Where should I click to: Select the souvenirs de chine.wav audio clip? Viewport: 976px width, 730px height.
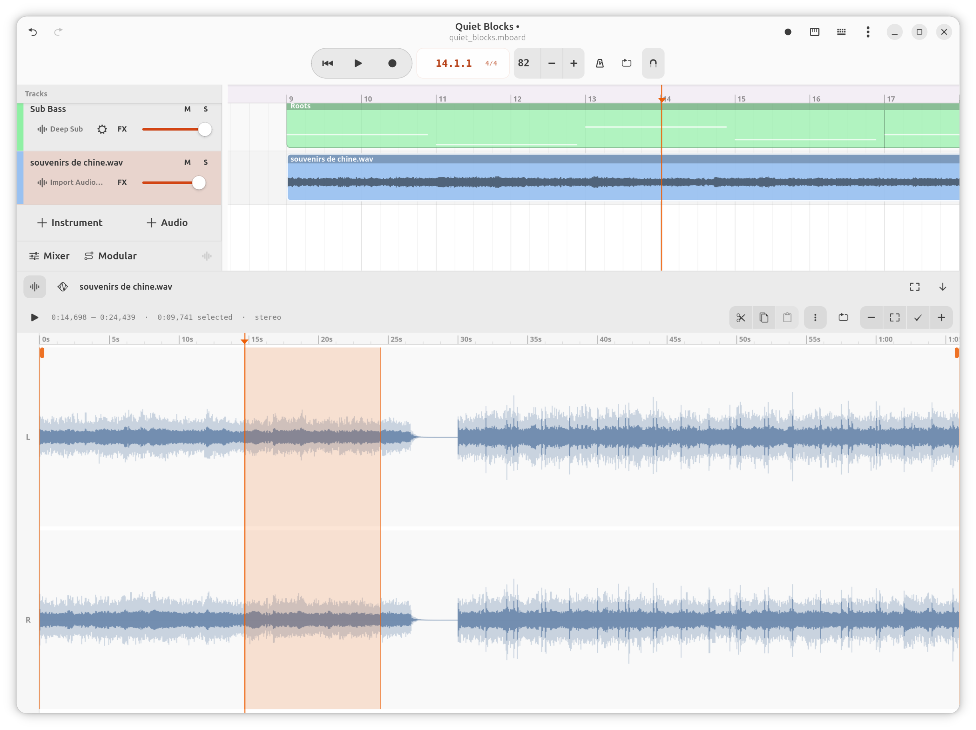(x=623, y=177)
